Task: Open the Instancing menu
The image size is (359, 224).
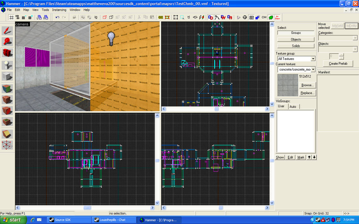Action: [59, 10]
